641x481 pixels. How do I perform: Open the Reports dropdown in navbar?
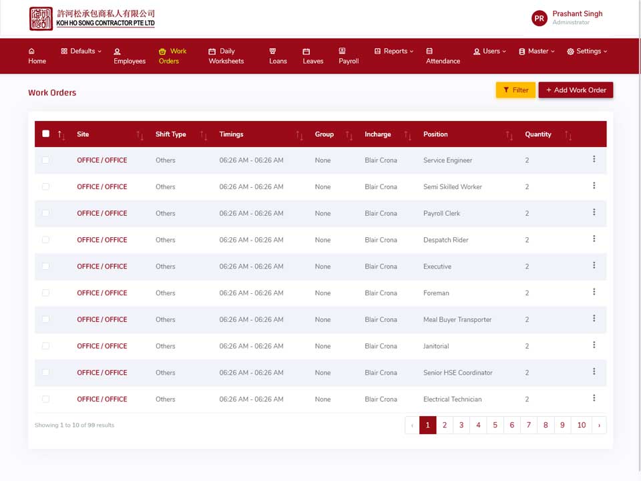click(x=394, y=51)
